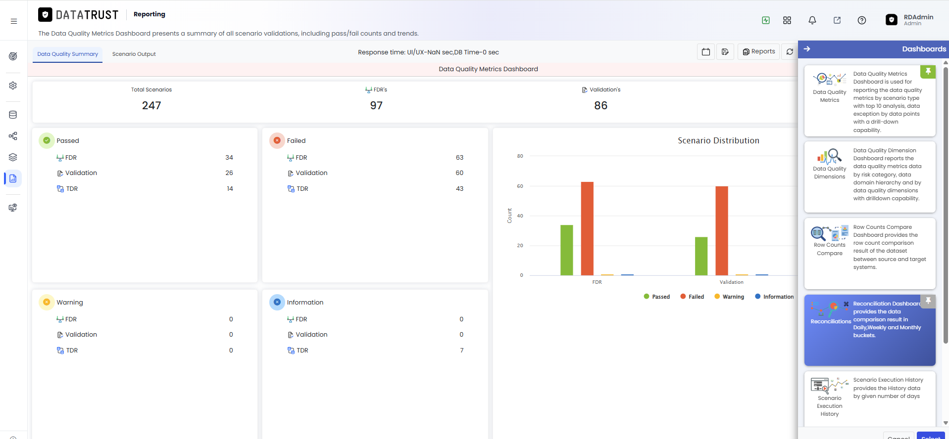Open the hamburger navigation menu

(14, 21)
